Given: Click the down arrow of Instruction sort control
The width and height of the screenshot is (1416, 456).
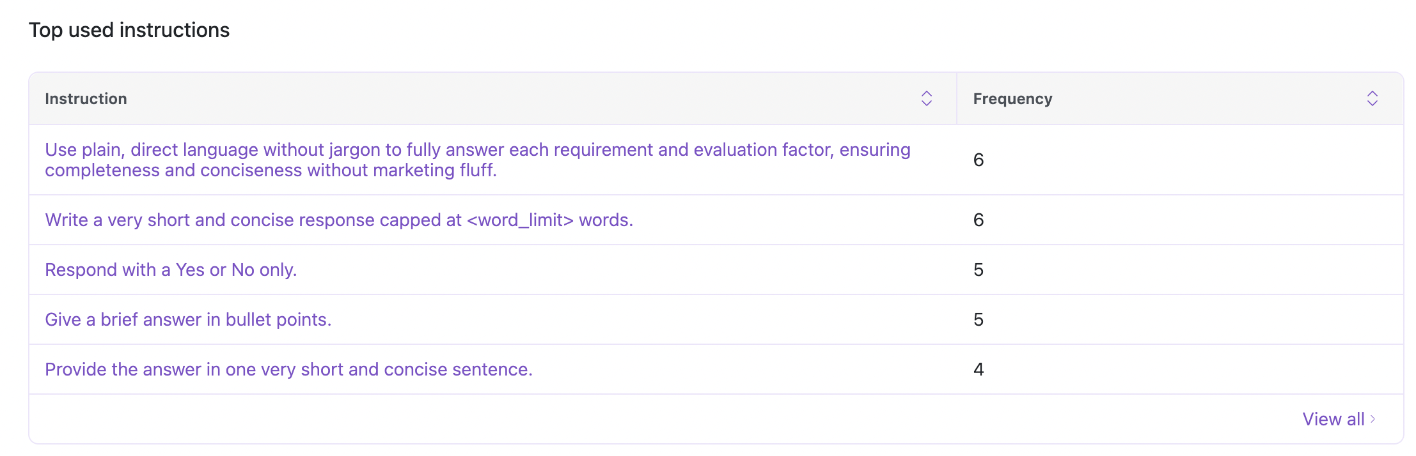Looking at the screenshot, I should pyautogui.click(x=926, y=103).
